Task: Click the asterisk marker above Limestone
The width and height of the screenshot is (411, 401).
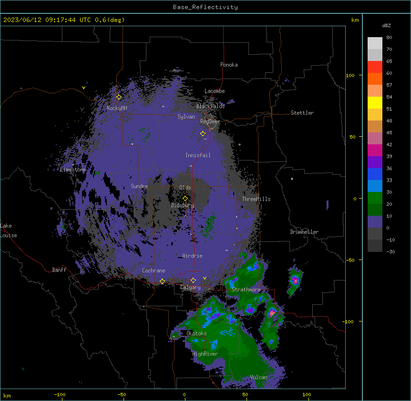Action: (73, 165)
